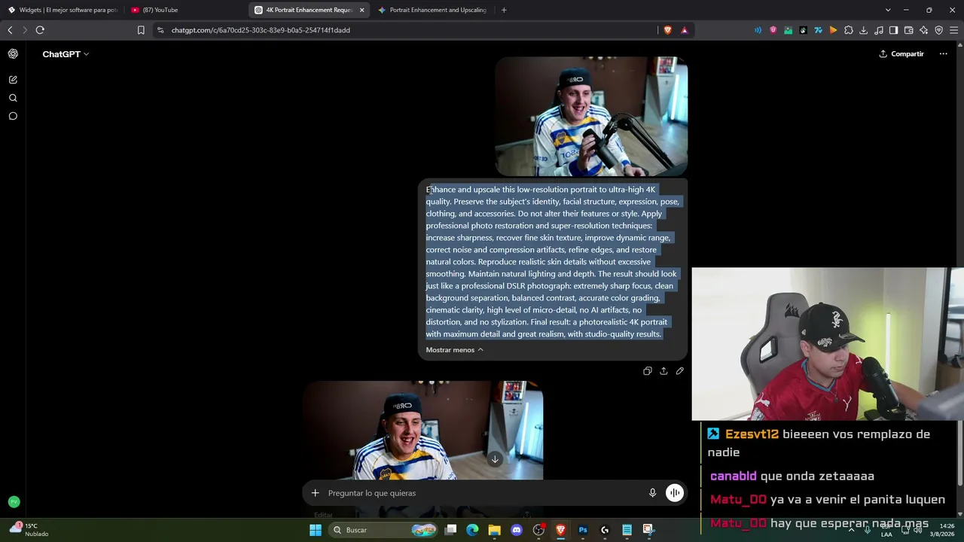Click the orange play triangle extension icon

click(833, 30)
